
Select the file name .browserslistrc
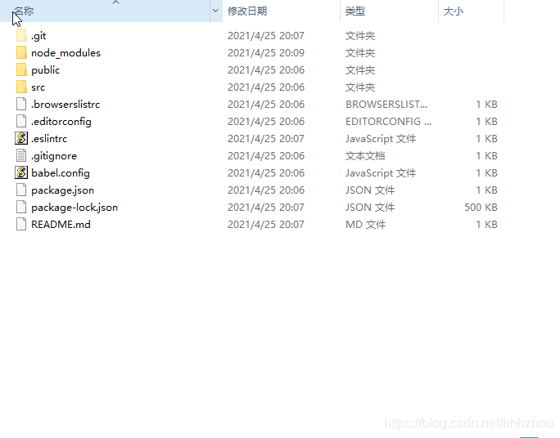click(x=65, y=105)
